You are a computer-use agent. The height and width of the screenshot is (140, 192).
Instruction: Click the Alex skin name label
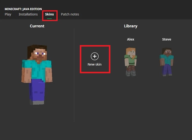(130, 39)
